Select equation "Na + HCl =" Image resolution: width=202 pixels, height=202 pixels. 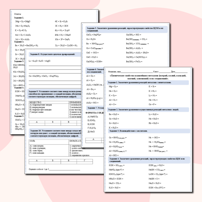154,138
